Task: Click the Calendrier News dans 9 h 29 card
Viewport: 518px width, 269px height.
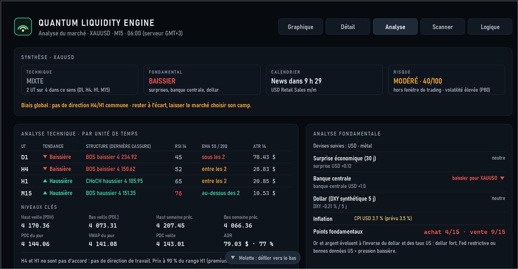Action: (324, 80)
